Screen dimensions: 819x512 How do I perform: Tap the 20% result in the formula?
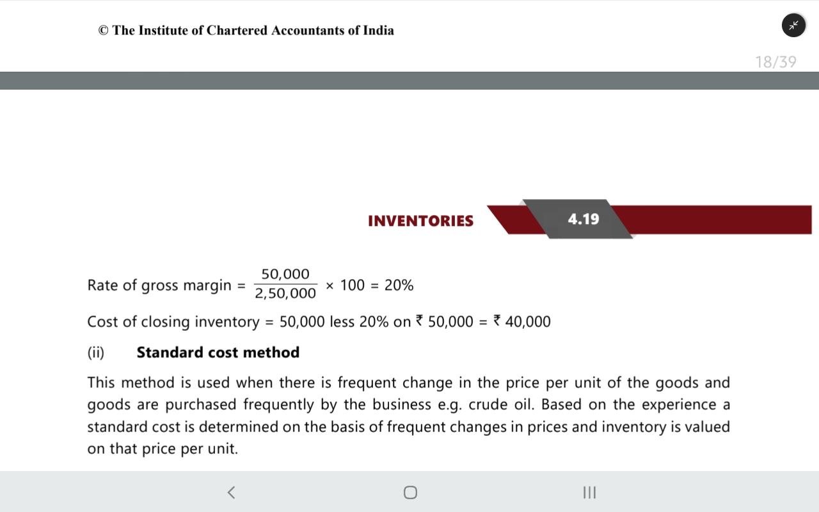pyautogui.click(x=399, y=285)
